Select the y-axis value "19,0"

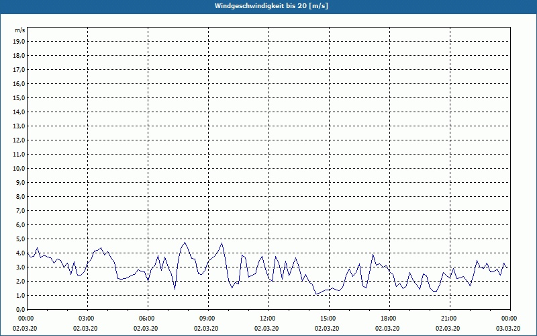point(19,42)
